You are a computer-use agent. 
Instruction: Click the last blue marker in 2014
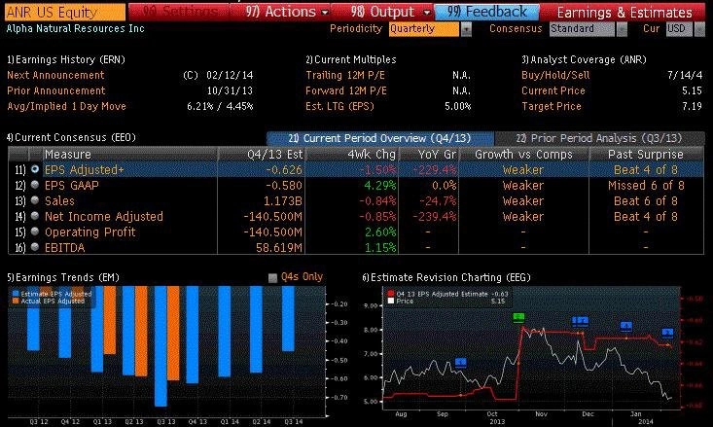pos(667,333)
